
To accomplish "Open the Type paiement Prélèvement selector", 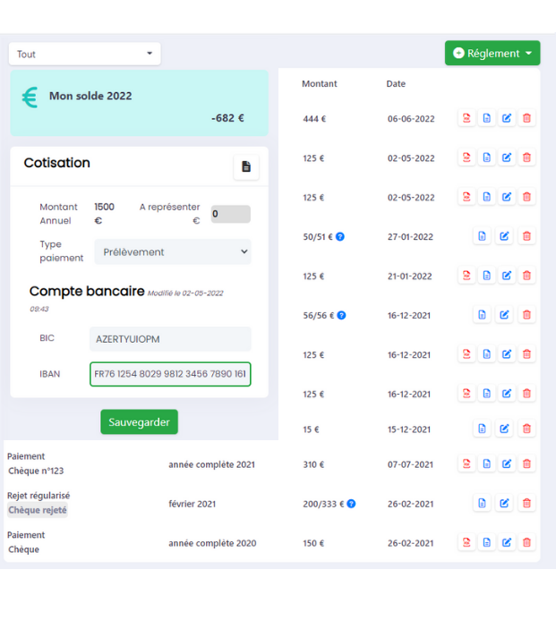I will point(173,252).
